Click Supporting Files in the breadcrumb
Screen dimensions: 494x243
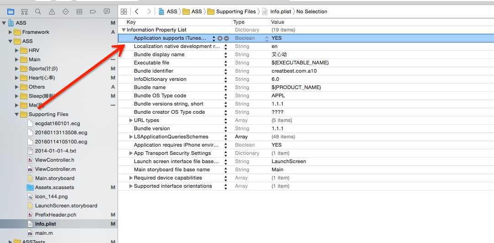point(231,11)
